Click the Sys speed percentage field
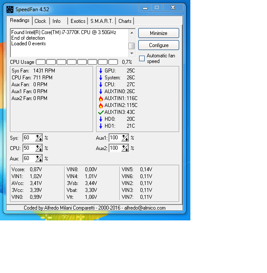 point(29,138)
